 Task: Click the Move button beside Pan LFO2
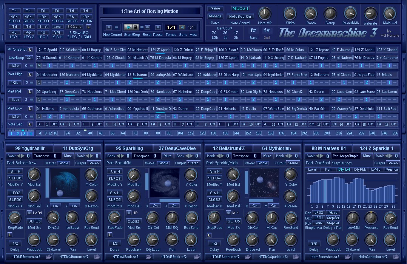(333, 213)
